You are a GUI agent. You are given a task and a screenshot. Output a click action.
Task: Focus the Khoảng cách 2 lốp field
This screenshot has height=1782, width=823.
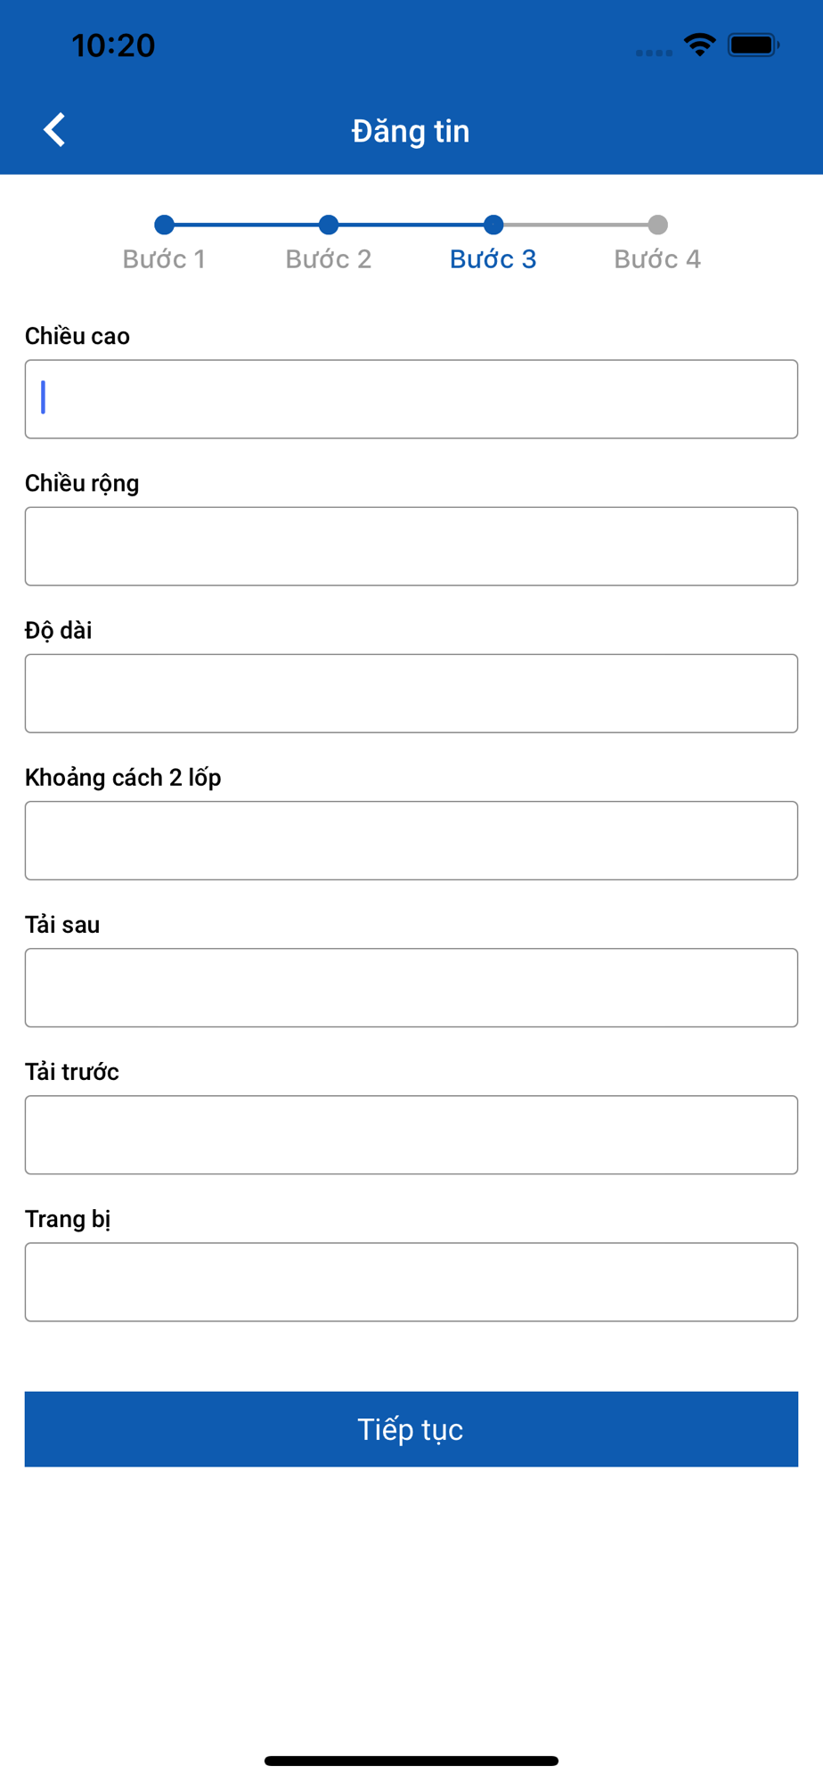click(411, 840)
